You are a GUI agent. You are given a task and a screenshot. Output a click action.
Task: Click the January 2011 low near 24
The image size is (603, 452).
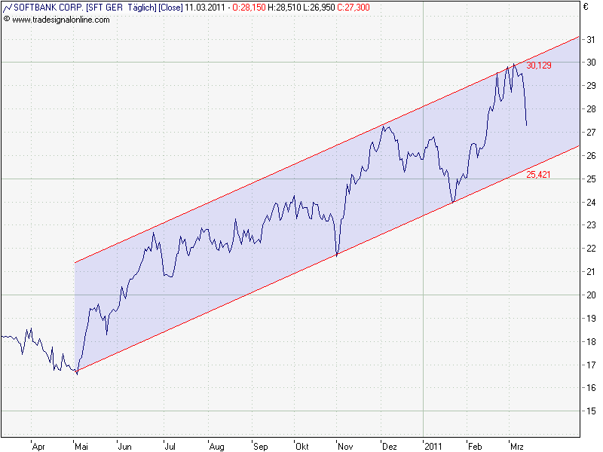[x=453, y=201]
